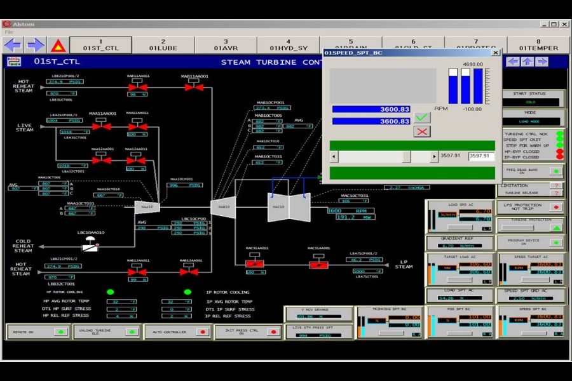Click the slider's right arrow in the dialog

tap(434, 156)
